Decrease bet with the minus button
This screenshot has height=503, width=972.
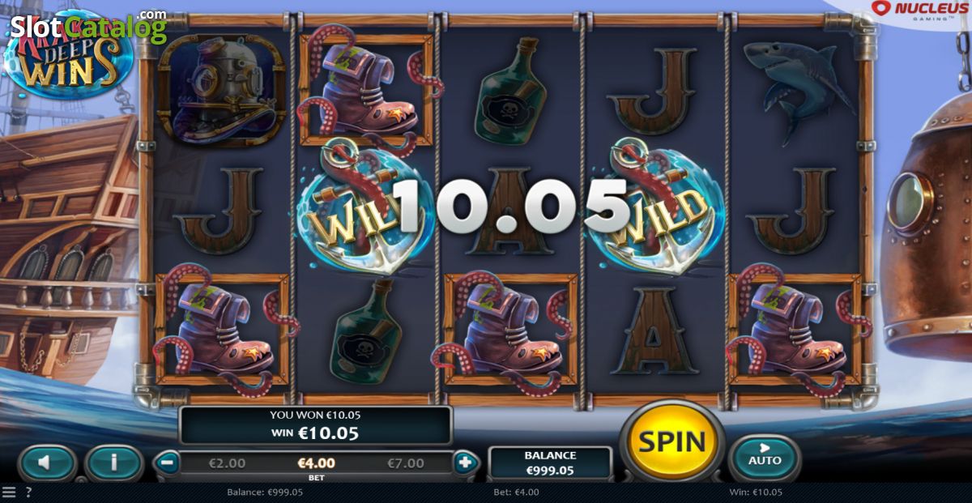point(167,463)
